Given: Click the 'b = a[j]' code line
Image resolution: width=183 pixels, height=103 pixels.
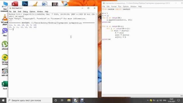Looking at the screenshot, I should [119, 33].
